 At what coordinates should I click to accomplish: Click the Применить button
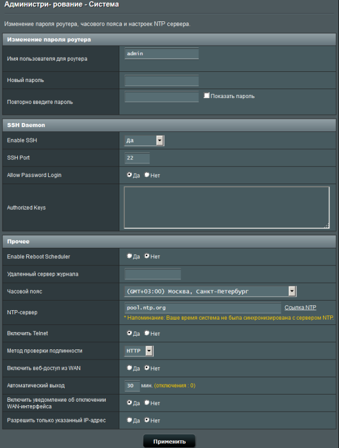(x=169, y=441)
